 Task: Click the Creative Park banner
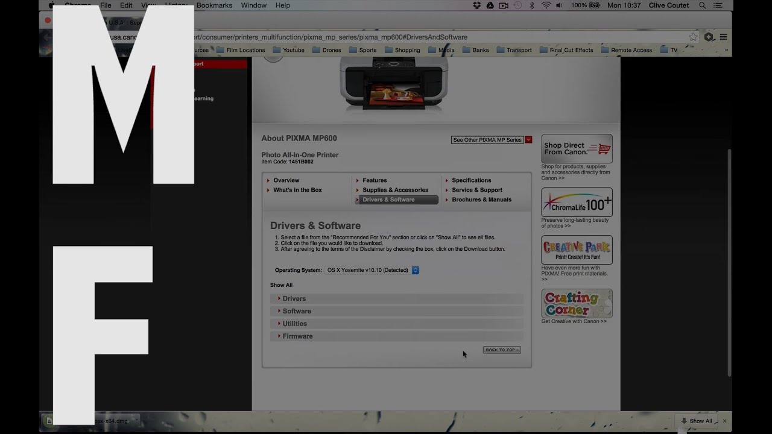577,250
